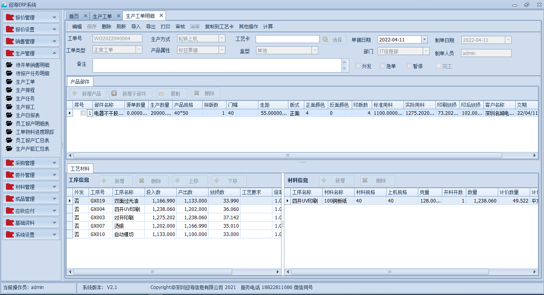Click 审核 in the toolbar
544x295 pixels.
(180, 27)
